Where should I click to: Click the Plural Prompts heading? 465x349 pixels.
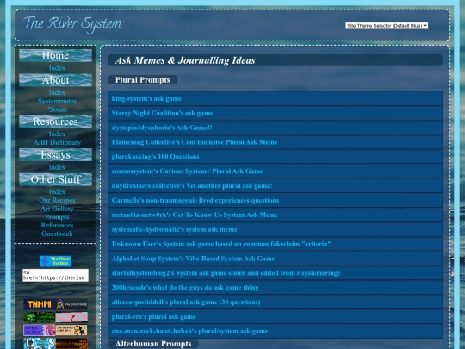point(143,80)
